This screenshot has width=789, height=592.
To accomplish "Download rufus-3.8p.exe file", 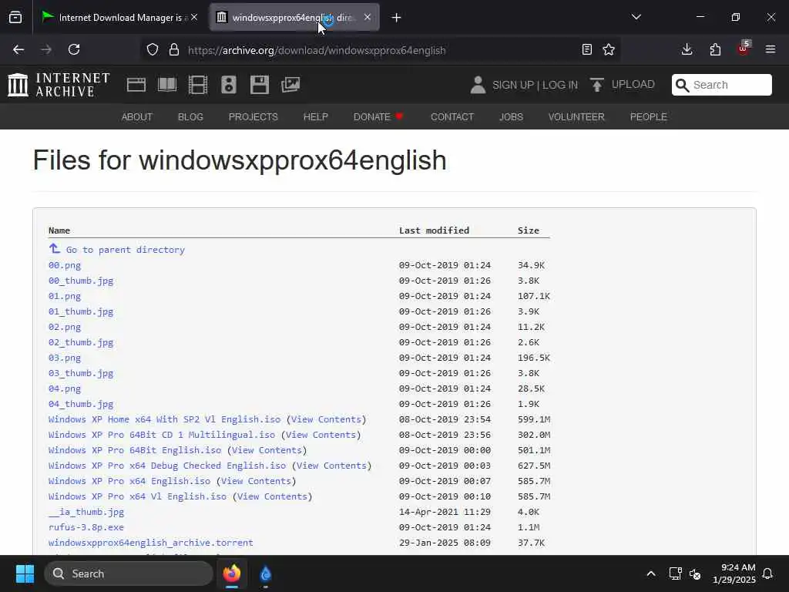I will coord(86,527).
